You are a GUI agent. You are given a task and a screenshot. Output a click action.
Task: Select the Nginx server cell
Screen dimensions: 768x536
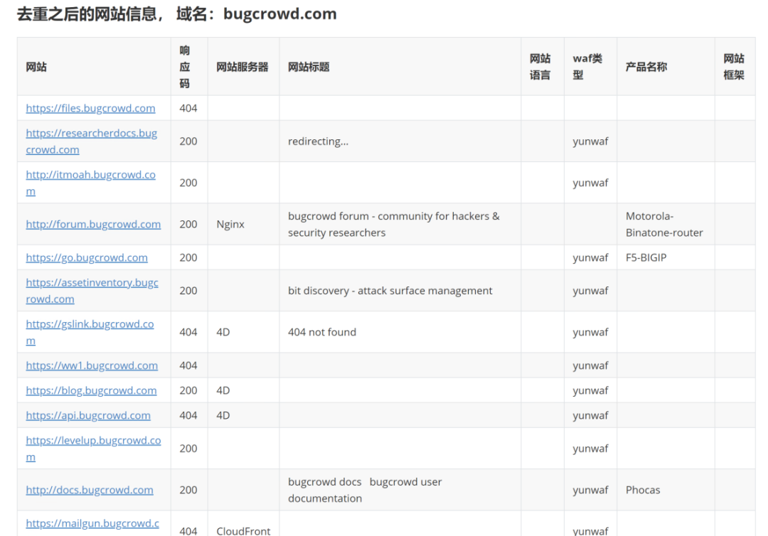click(230, 224)
